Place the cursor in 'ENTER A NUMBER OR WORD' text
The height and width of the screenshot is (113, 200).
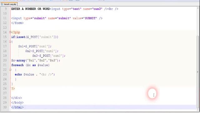[x=31, y=9]
